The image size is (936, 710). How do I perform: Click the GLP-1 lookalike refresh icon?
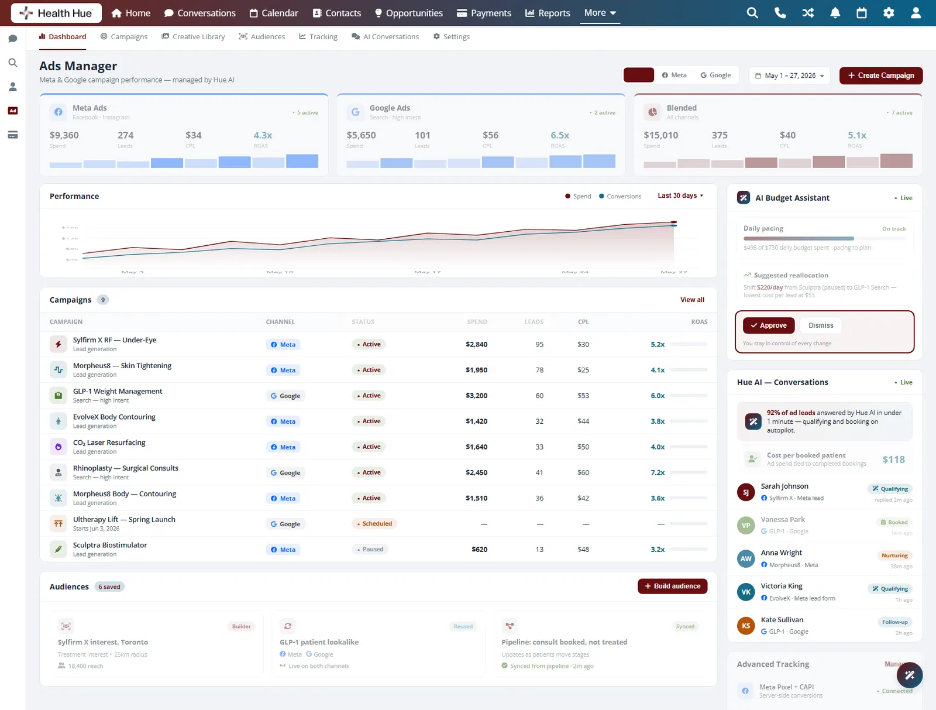[x=288, y=626]
